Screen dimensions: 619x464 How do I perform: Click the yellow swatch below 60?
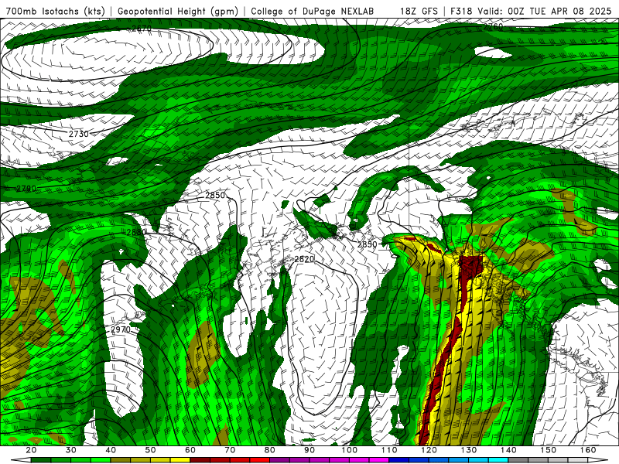point(180,460)
